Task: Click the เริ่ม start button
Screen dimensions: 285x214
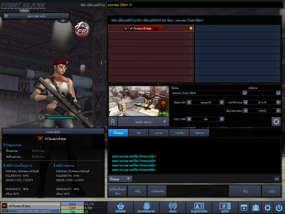Action: tap(245, 191)
